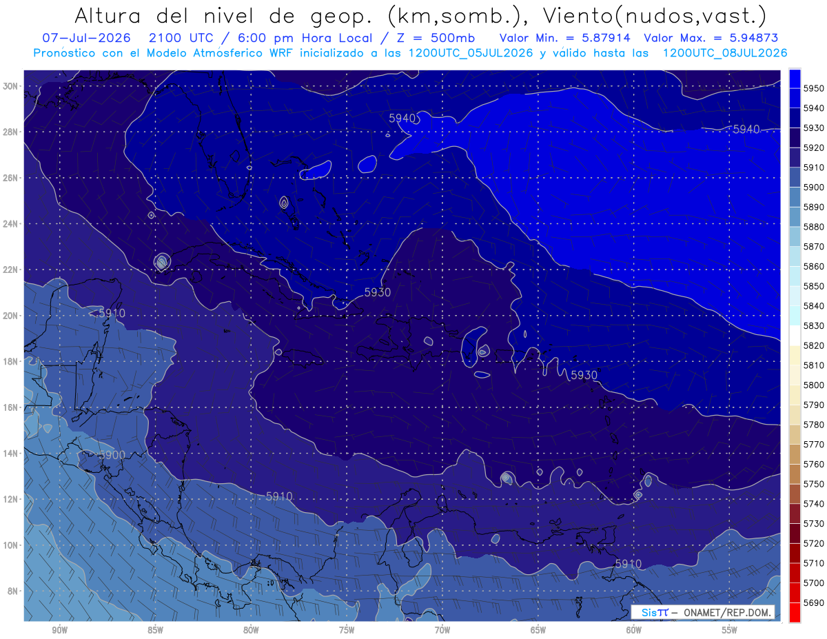Click the '28N' latitude axis label
This screenshot has width=827, height=639.
pos(12,132)
